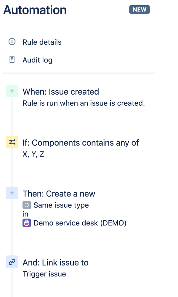
Task: Click the blue chain link action icon
Action: click(x=12, y=262)
